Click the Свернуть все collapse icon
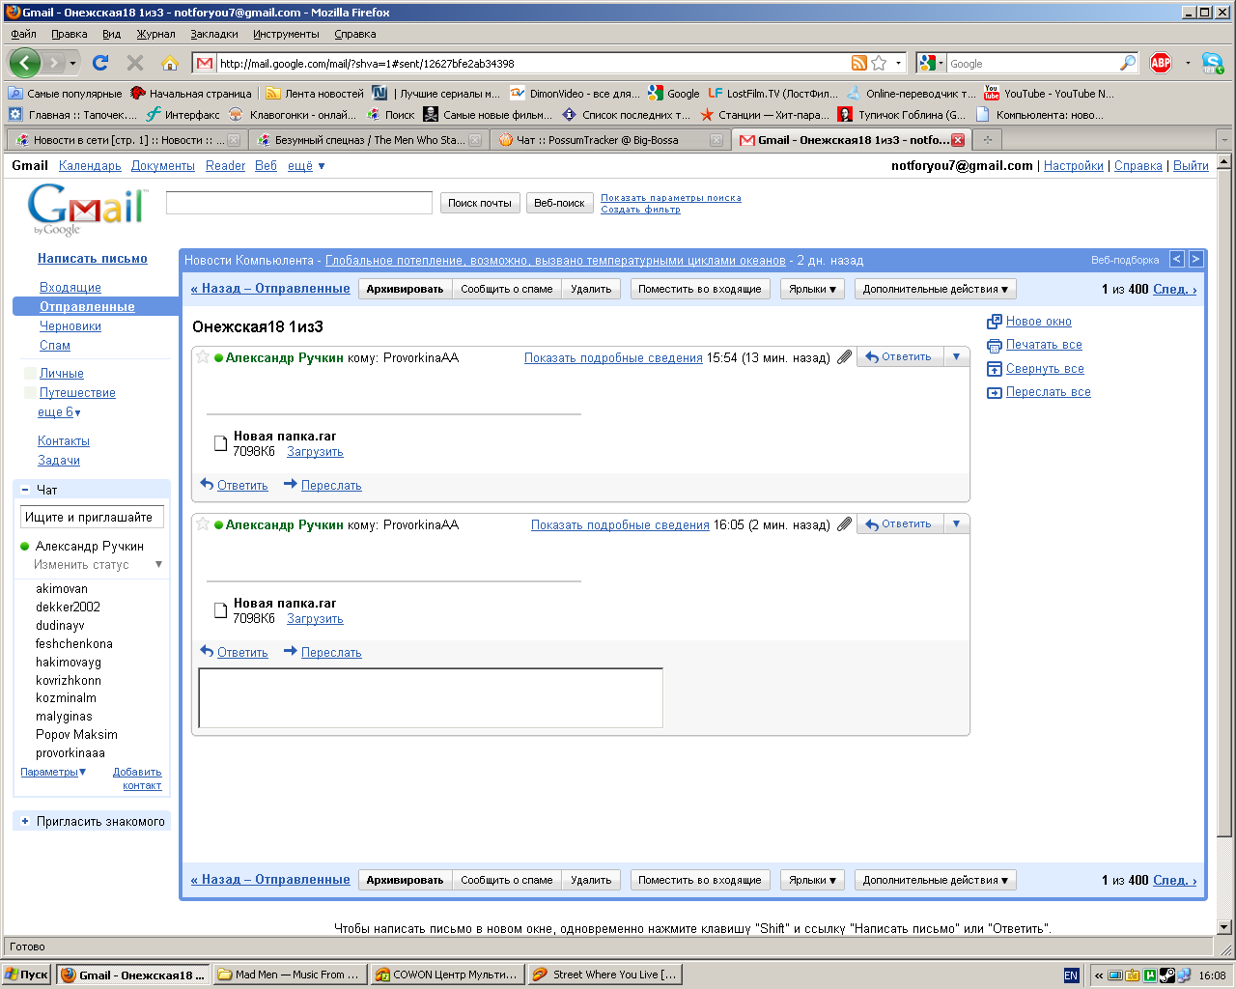This screenshot has width=1236, height=989. point(995,369)
